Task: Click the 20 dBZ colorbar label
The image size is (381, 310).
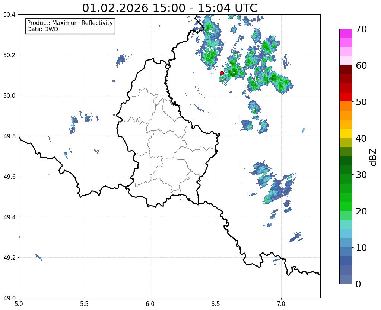Action: click(361, 211)
